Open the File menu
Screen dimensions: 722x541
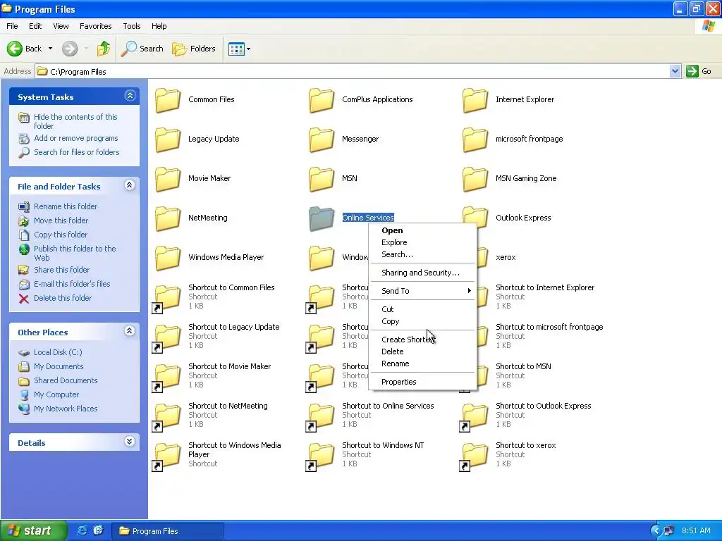coord(12,26)
